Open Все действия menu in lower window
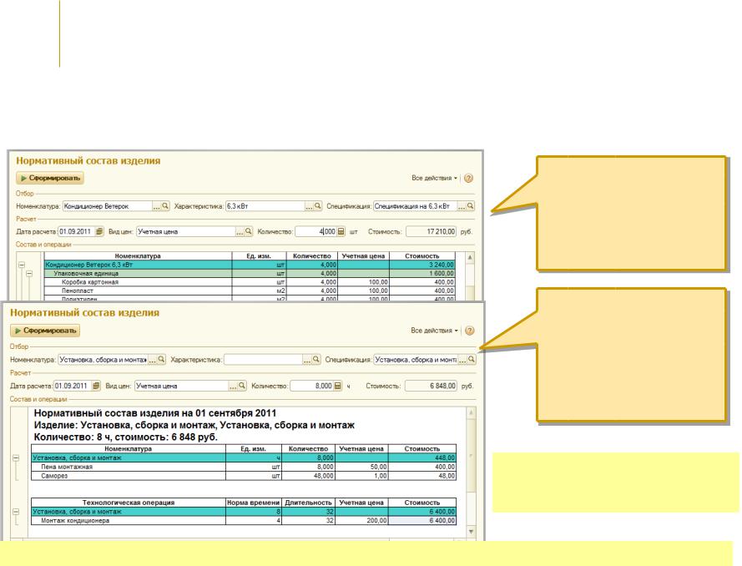 pyautogui.click(x=434, y=331)
